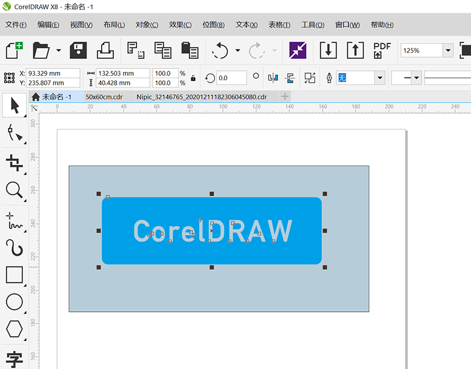Image resolution: width=471 pixels, height=369 pixels.
Task: Pick the Ellipse tool
Action: pos(14,302)
